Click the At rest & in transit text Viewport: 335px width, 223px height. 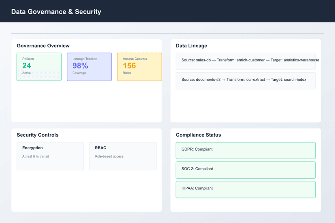click(36, 156)
